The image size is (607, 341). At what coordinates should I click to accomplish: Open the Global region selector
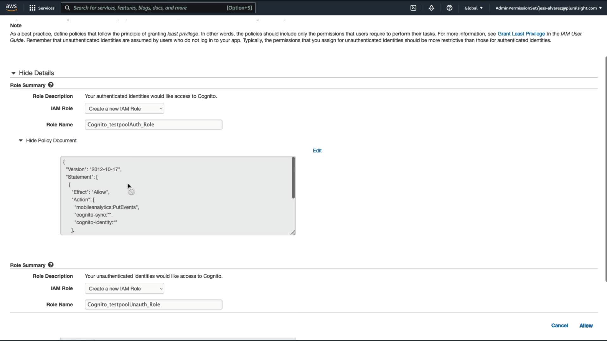473,8
